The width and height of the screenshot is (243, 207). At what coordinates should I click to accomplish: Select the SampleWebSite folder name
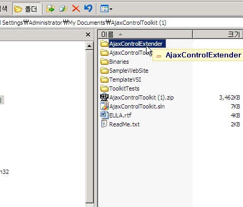click(x=129, y=71)
